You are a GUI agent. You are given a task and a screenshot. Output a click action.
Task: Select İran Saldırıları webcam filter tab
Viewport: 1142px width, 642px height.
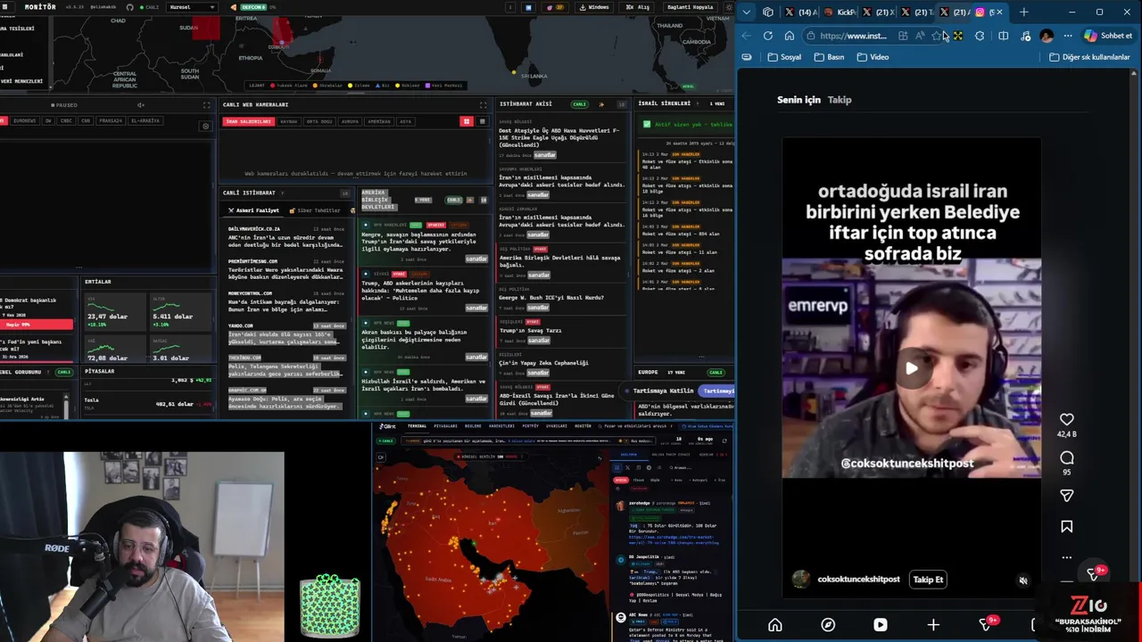tap(249, 121)
